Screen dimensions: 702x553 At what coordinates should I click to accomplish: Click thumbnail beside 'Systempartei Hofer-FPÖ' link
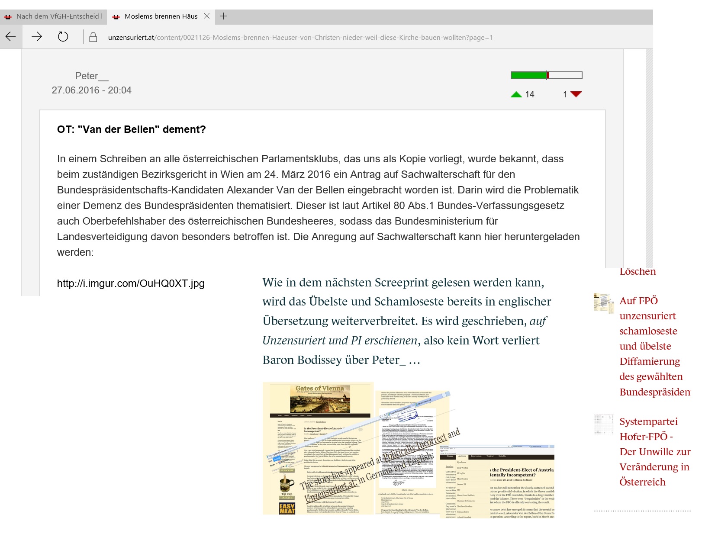pos(604,424)
